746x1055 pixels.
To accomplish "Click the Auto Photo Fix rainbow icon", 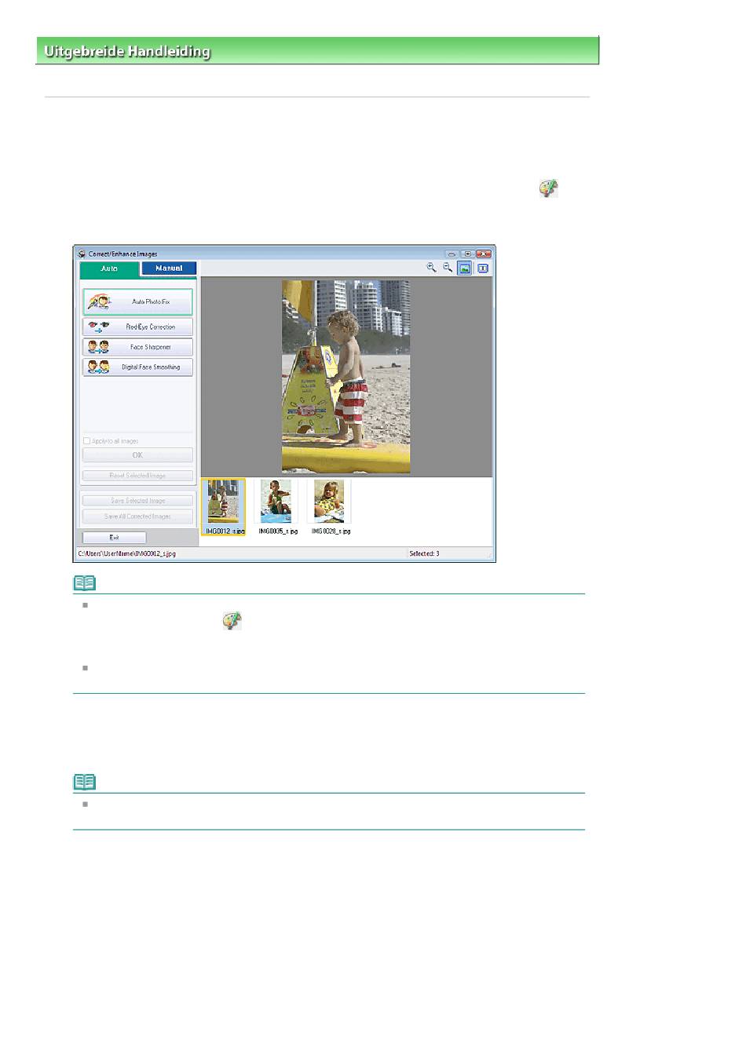I will point(99,301).
